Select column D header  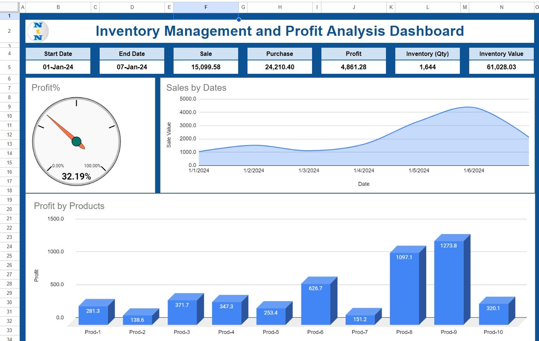(132, 7)
